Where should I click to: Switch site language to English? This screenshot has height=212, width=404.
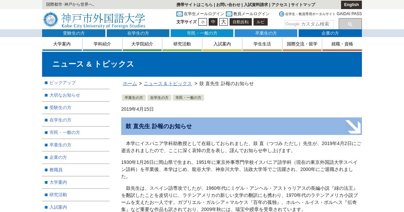point(351,5)
